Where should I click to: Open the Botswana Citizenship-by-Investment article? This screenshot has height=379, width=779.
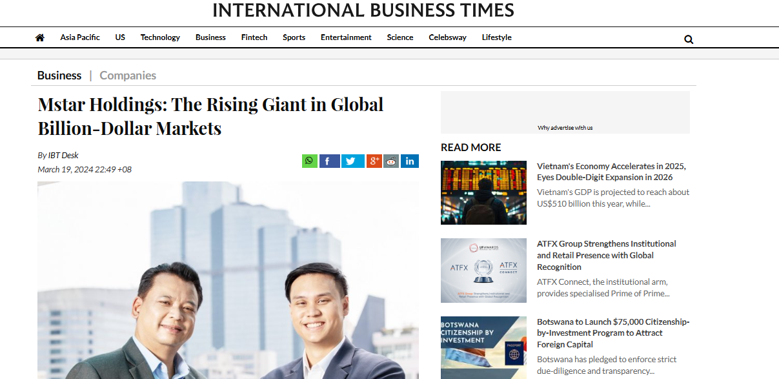coord(612,333)
